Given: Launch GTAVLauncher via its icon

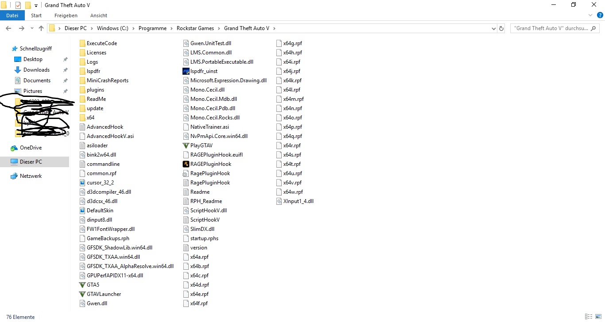Looking at the screenshot, I should 82,294.
